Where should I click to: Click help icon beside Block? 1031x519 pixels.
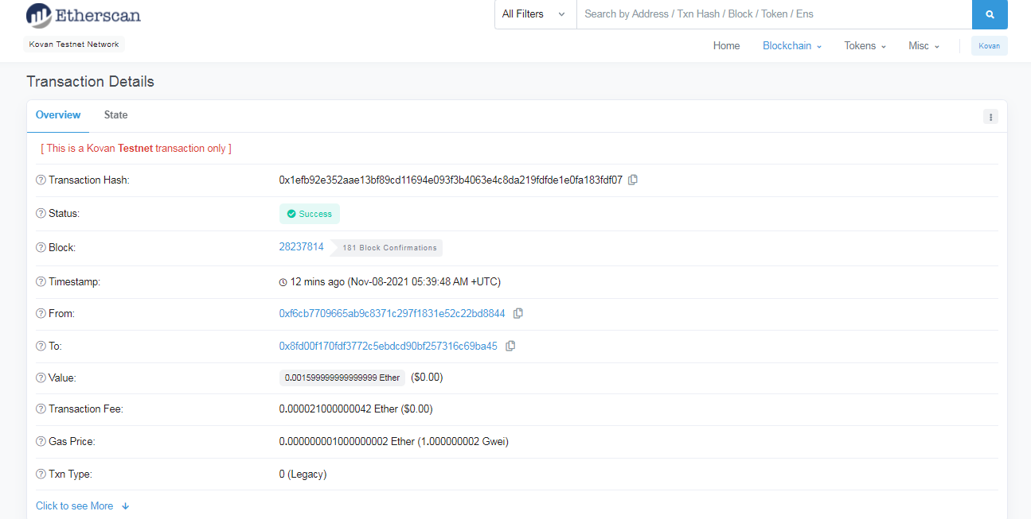click(x=41, y=248)
